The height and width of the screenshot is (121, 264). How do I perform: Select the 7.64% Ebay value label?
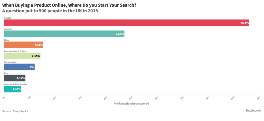38,45
